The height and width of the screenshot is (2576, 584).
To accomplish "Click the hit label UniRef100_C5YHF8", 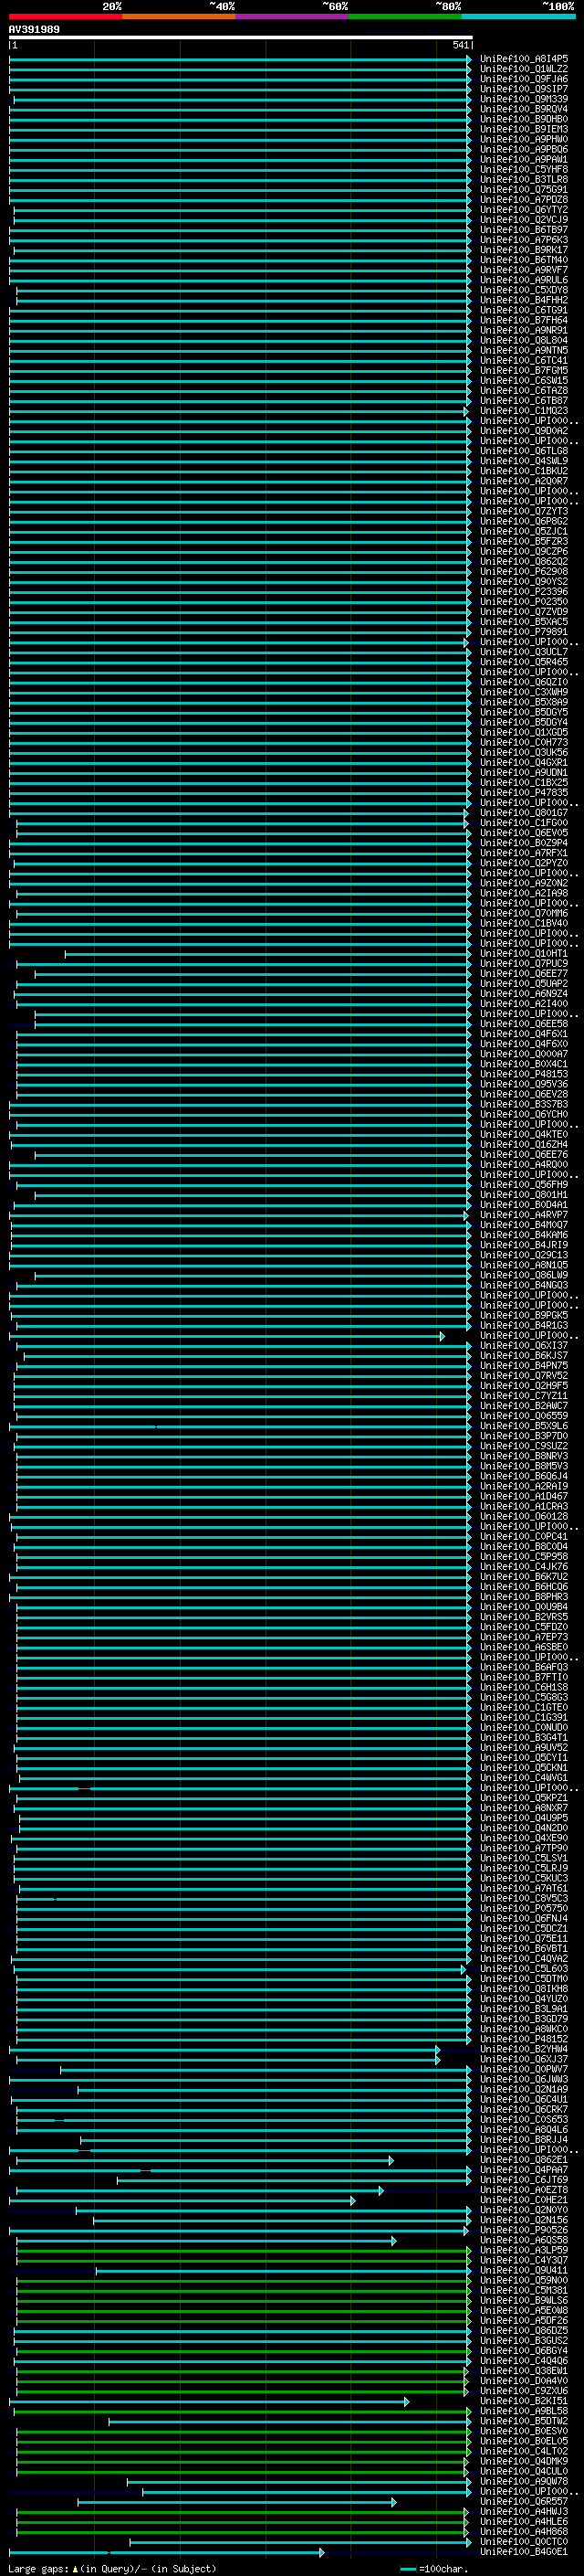I will click(524, 170).
